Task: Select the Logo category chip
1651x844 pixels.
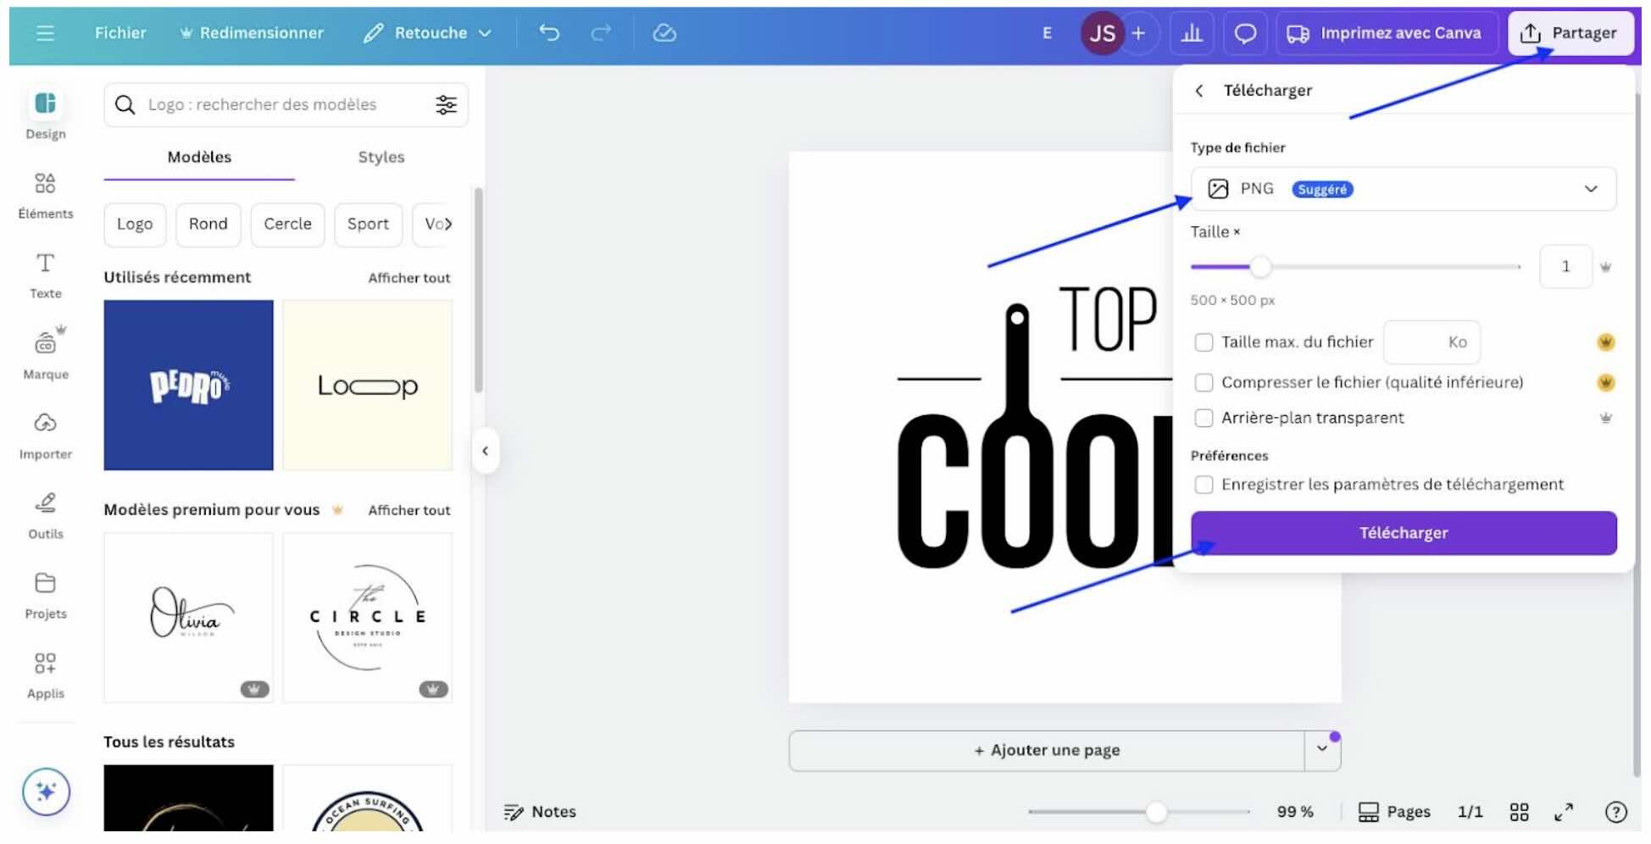Action: point(135,225)
